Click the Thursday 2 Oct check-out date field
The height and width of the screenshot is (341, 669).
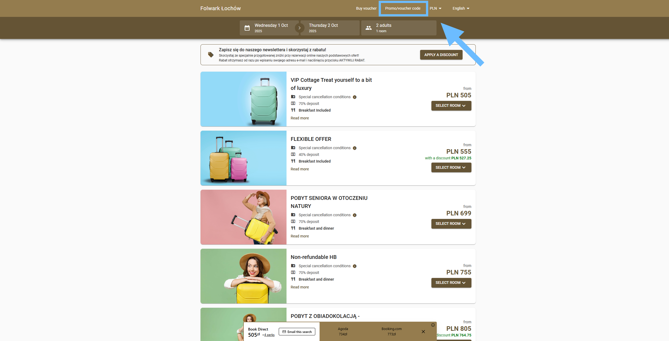tap(330, 28)
